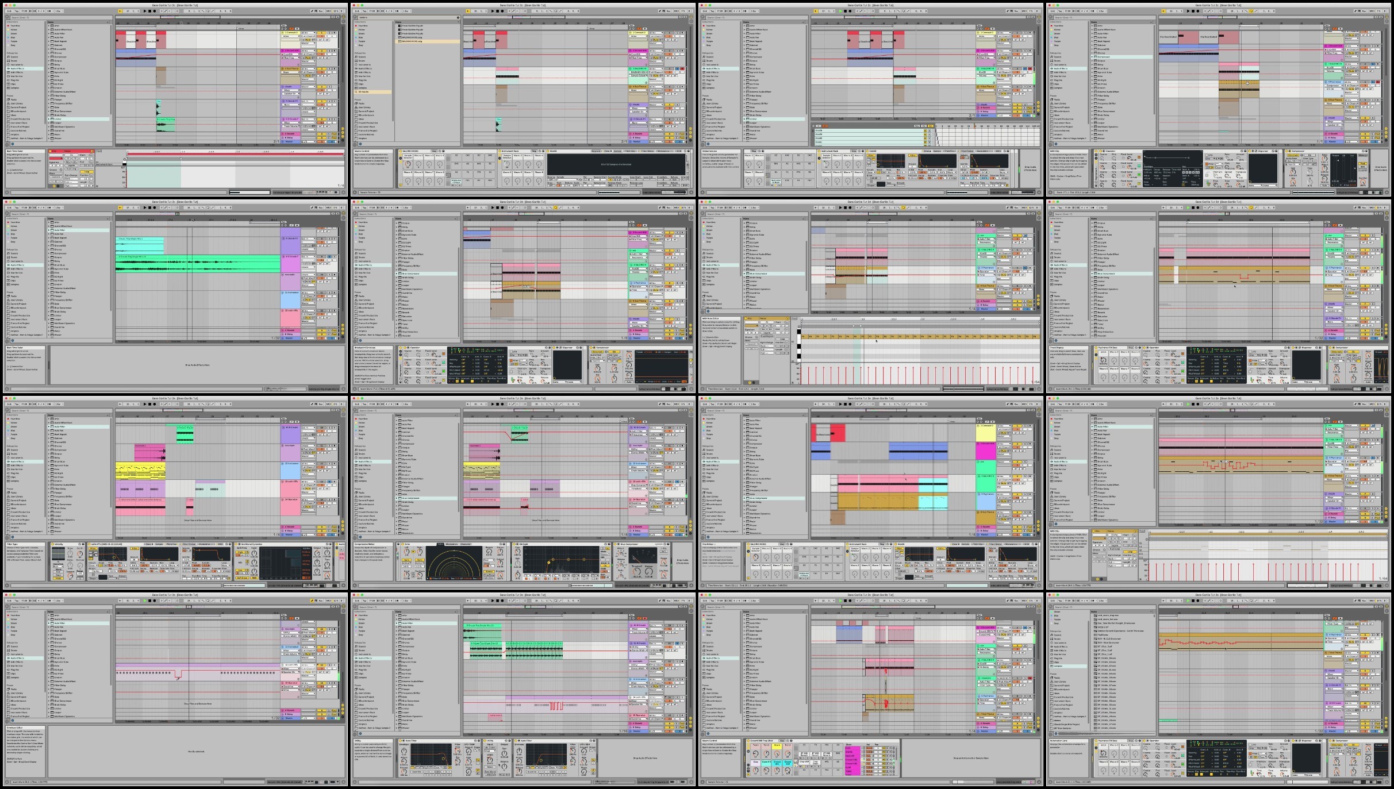Click Drum Rack hot-swap icon beside Map button
1394x789 pixels.
click(x=788, y=741)
